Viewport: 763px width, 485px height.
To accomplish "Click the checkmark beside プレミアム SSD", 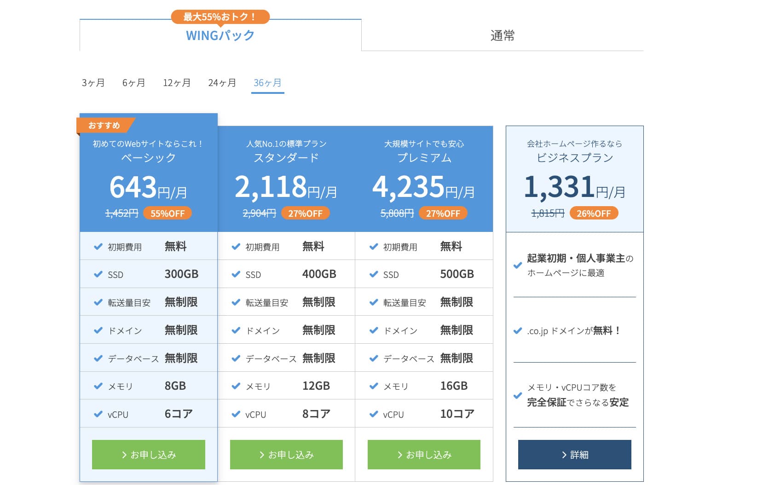I will click(374, 274).
